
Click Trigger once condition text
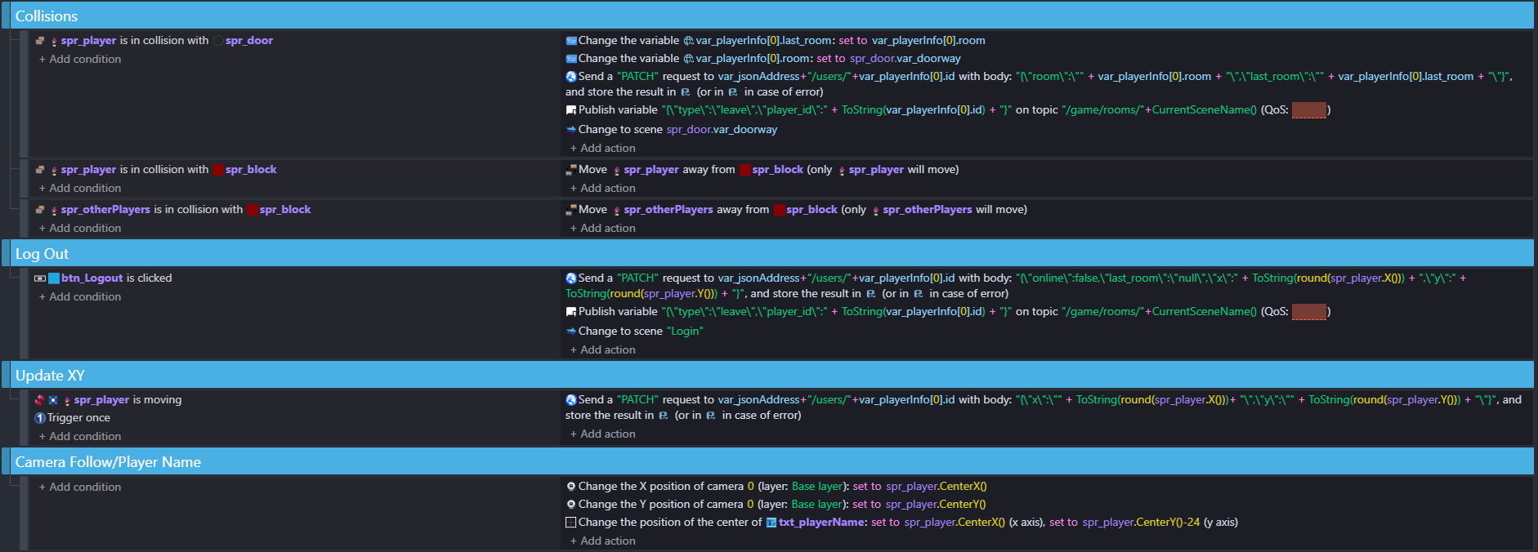(x=78, y=418)
